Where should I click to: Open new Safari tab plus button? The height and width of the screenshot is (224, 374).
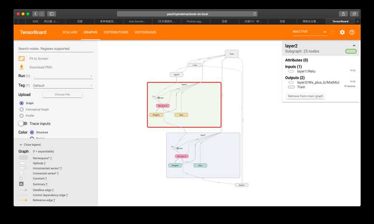click(357, 22)
